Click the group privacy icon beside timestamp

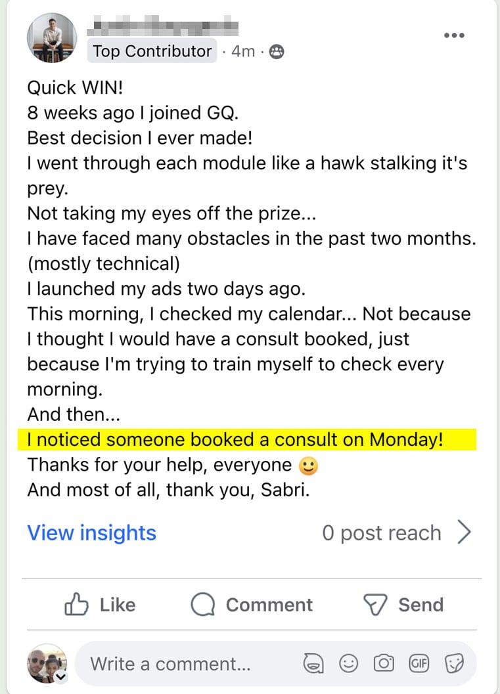[277, 52]
